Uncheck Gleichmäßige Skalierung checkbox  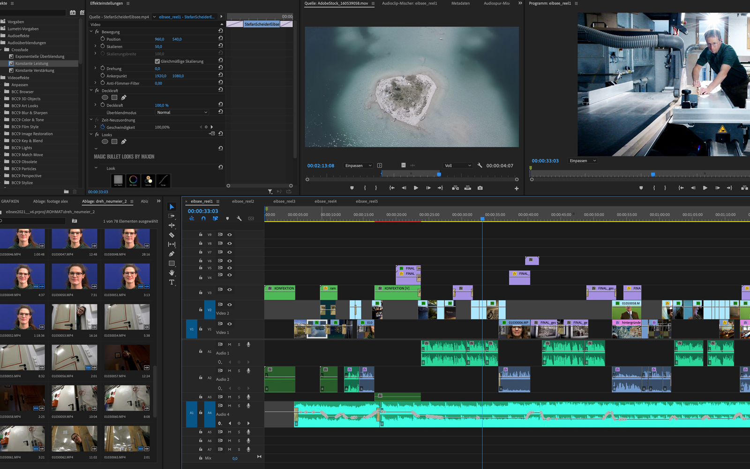pyautogui.click(x=157, y=61)
